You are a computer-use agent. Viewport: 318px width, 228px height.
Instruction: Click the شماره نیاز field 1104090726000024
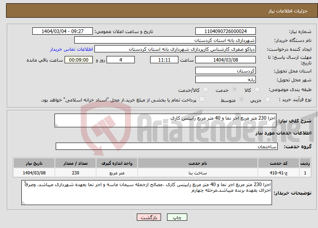click(225, 31)
